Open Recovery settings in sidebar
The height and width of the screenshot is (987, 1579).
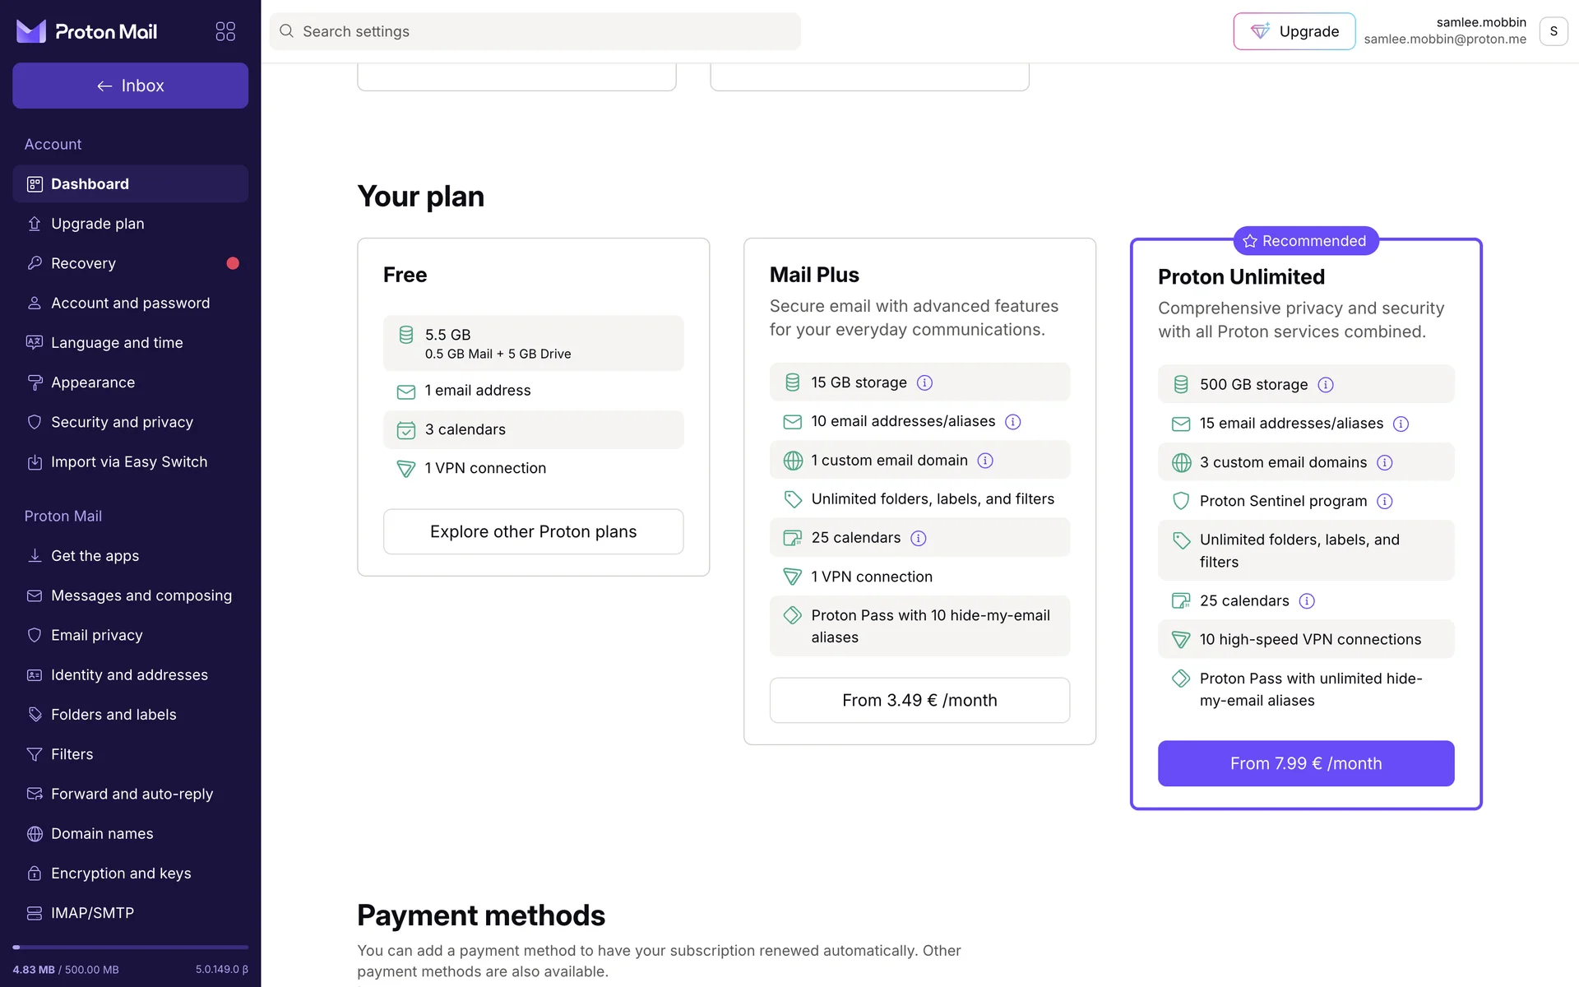(x=83, y=263)
